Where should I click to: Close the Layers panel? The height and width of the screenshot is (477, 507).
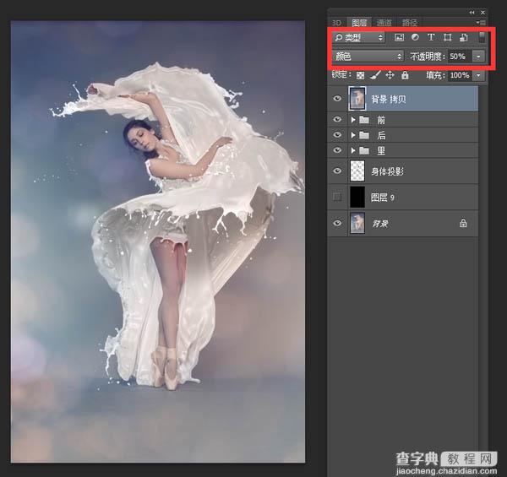(x=482, y=13)
